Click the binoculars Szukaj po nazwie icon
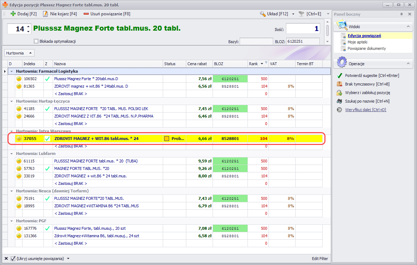Viewport: 417px width, 265px height. coord(339,101)
